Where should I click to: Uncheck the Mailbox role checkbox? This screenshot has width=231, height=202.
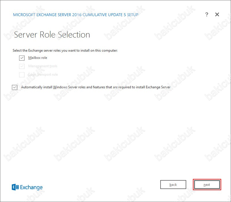tap(22, 58)
